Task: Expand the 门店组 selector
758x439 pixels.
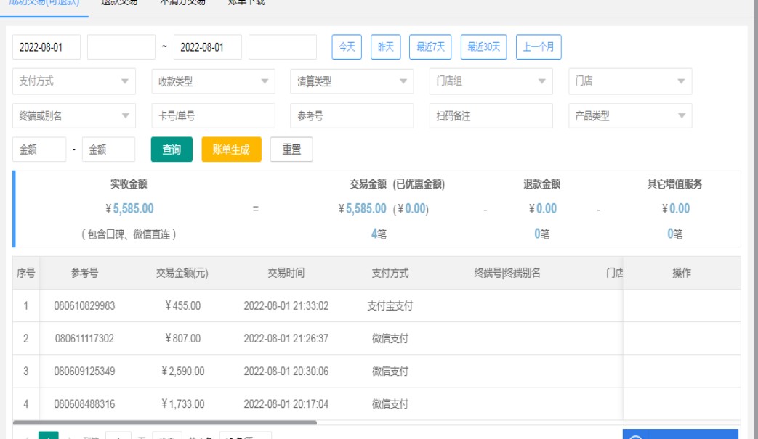Action: (542, 82)
